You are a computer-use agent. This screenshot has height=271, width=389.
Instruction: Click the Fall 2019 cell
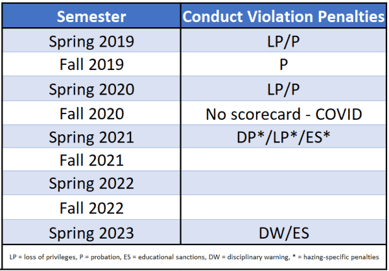pos(91,64)
